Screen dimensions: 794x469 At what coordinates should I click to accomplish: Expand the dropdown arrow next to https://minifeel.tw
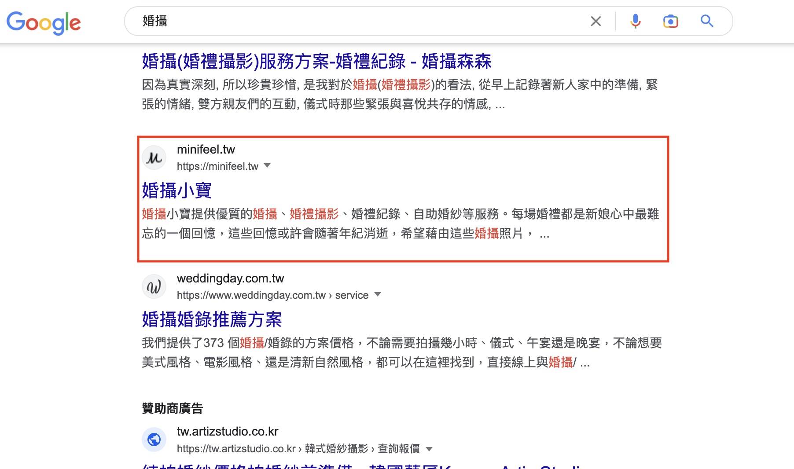point(267,166)
